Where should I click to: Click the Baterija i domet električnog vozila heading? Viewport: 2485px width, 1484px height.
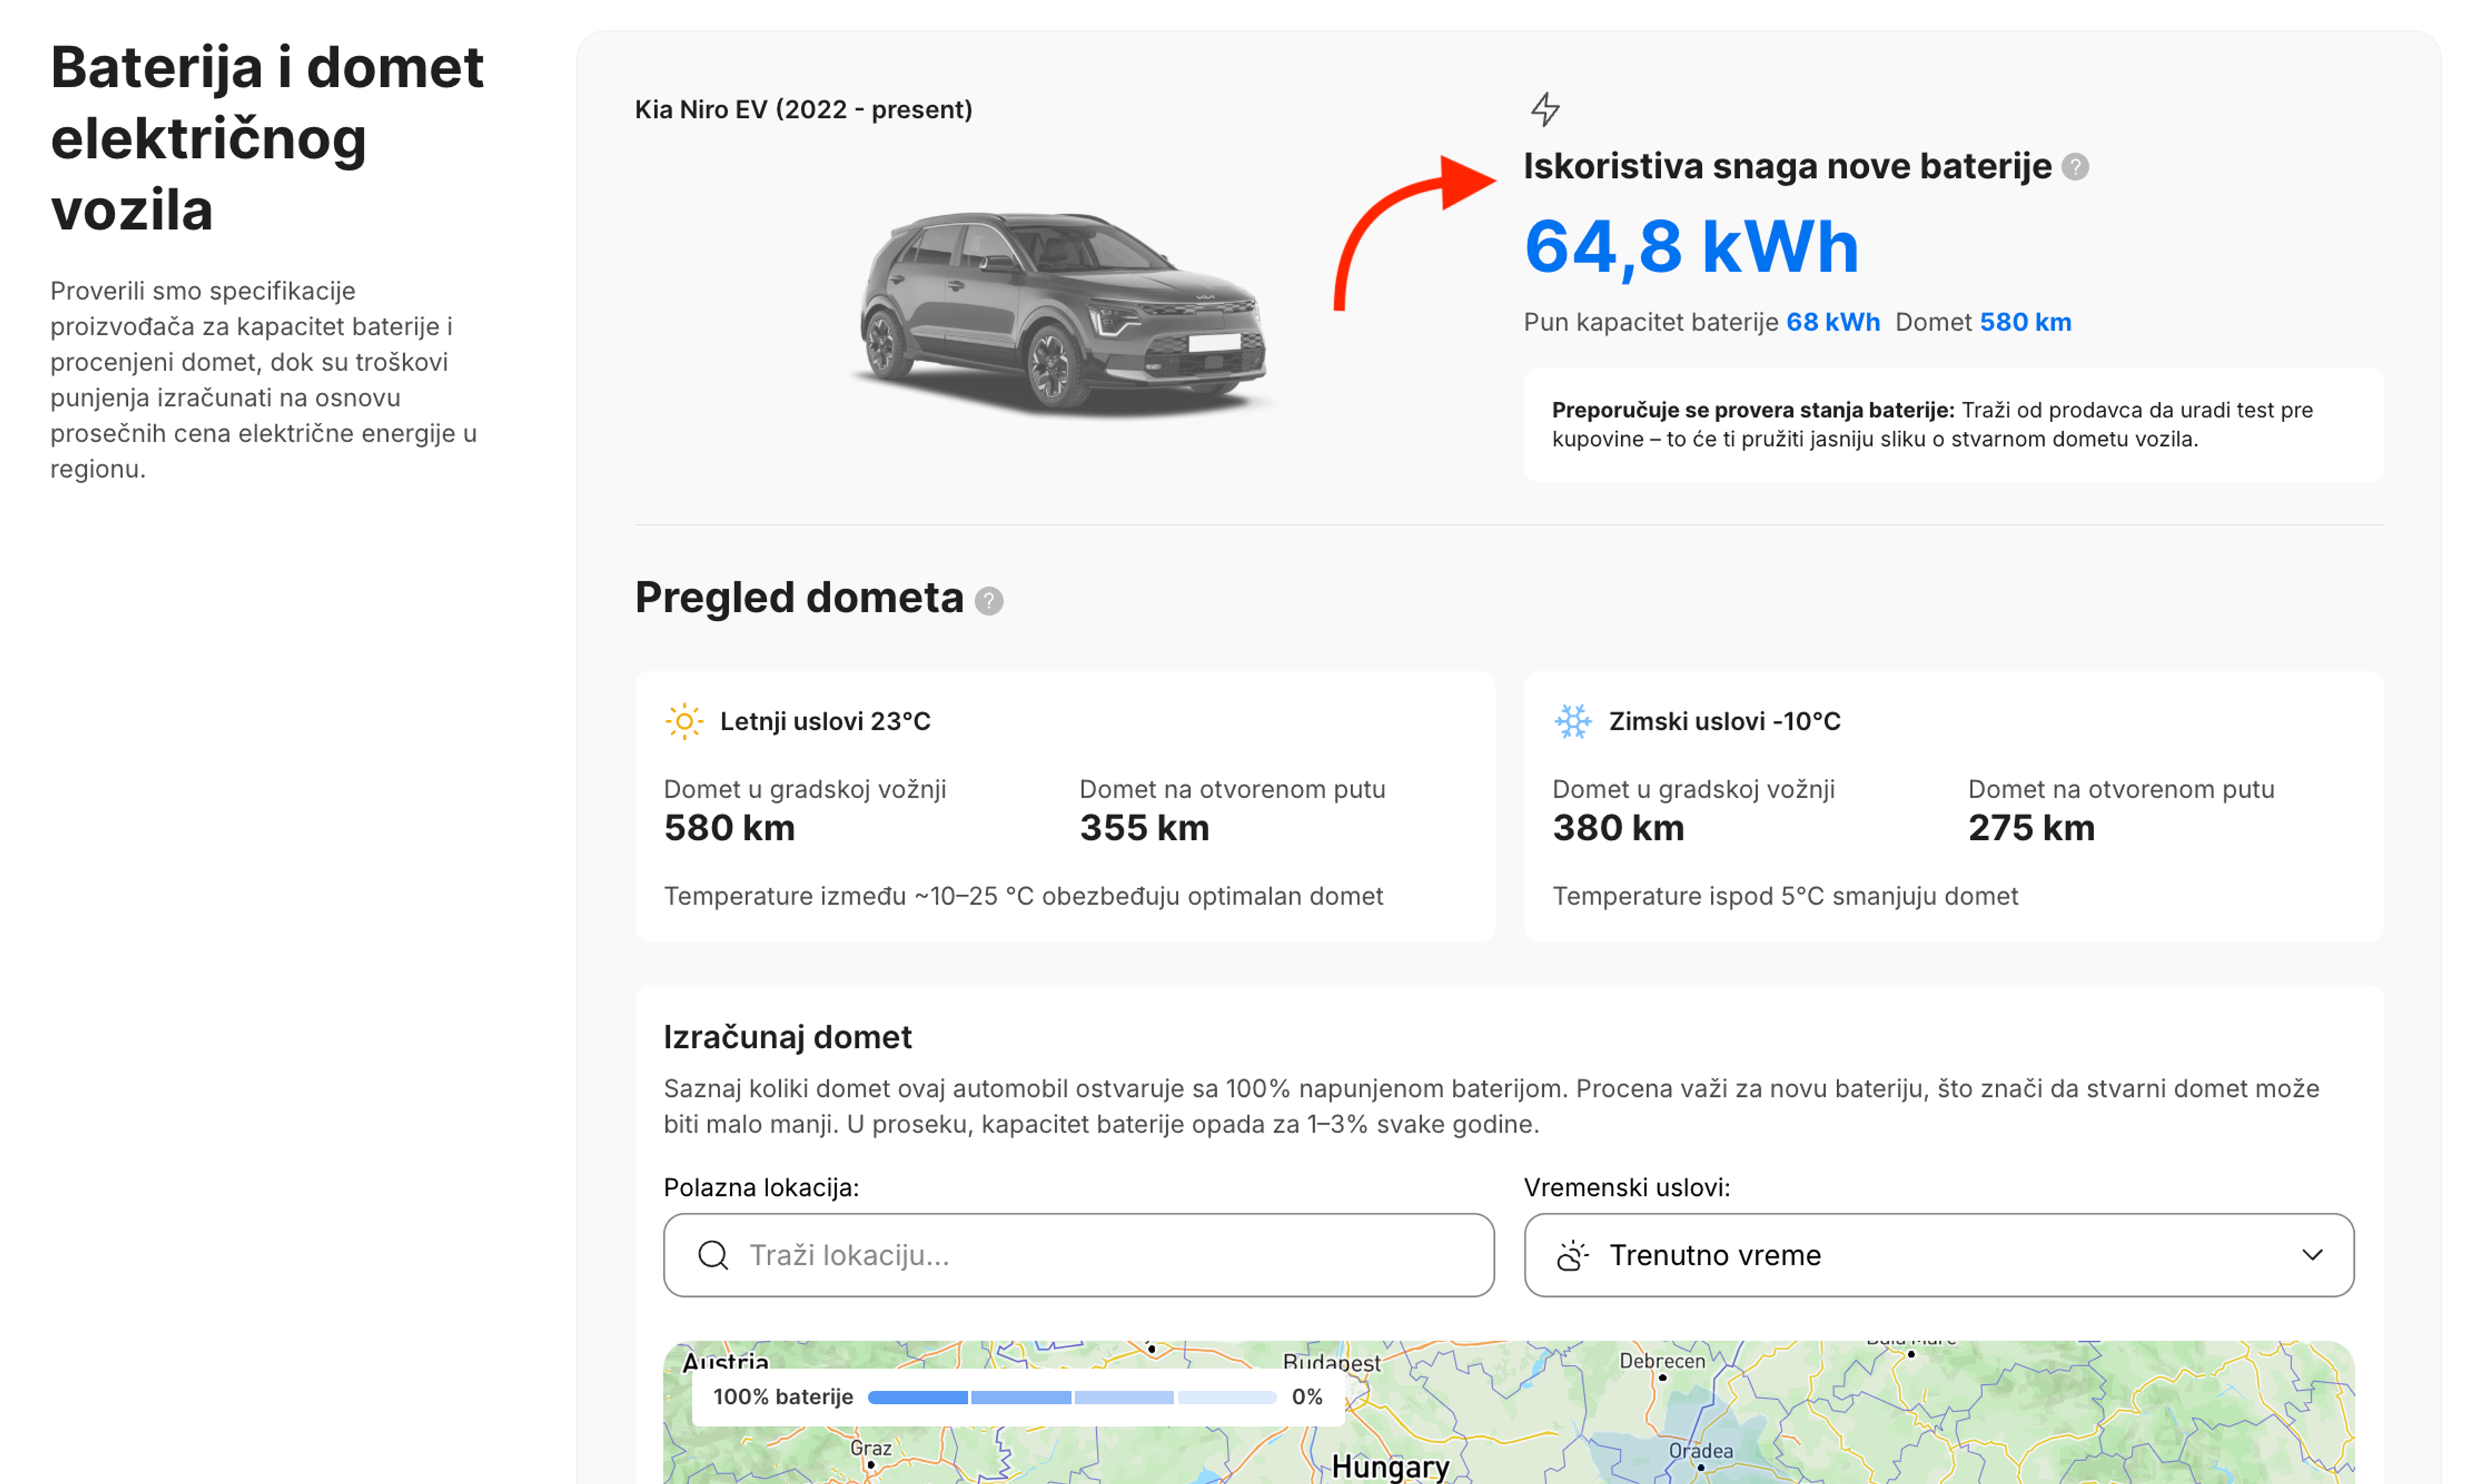[x=267, y=138]
